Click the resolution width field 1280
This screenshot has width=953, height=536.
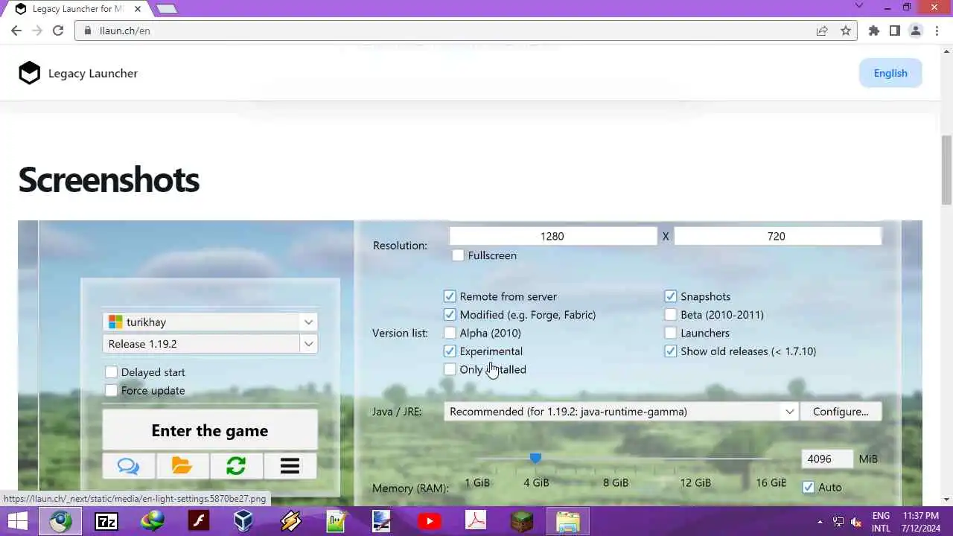[552, 236]
